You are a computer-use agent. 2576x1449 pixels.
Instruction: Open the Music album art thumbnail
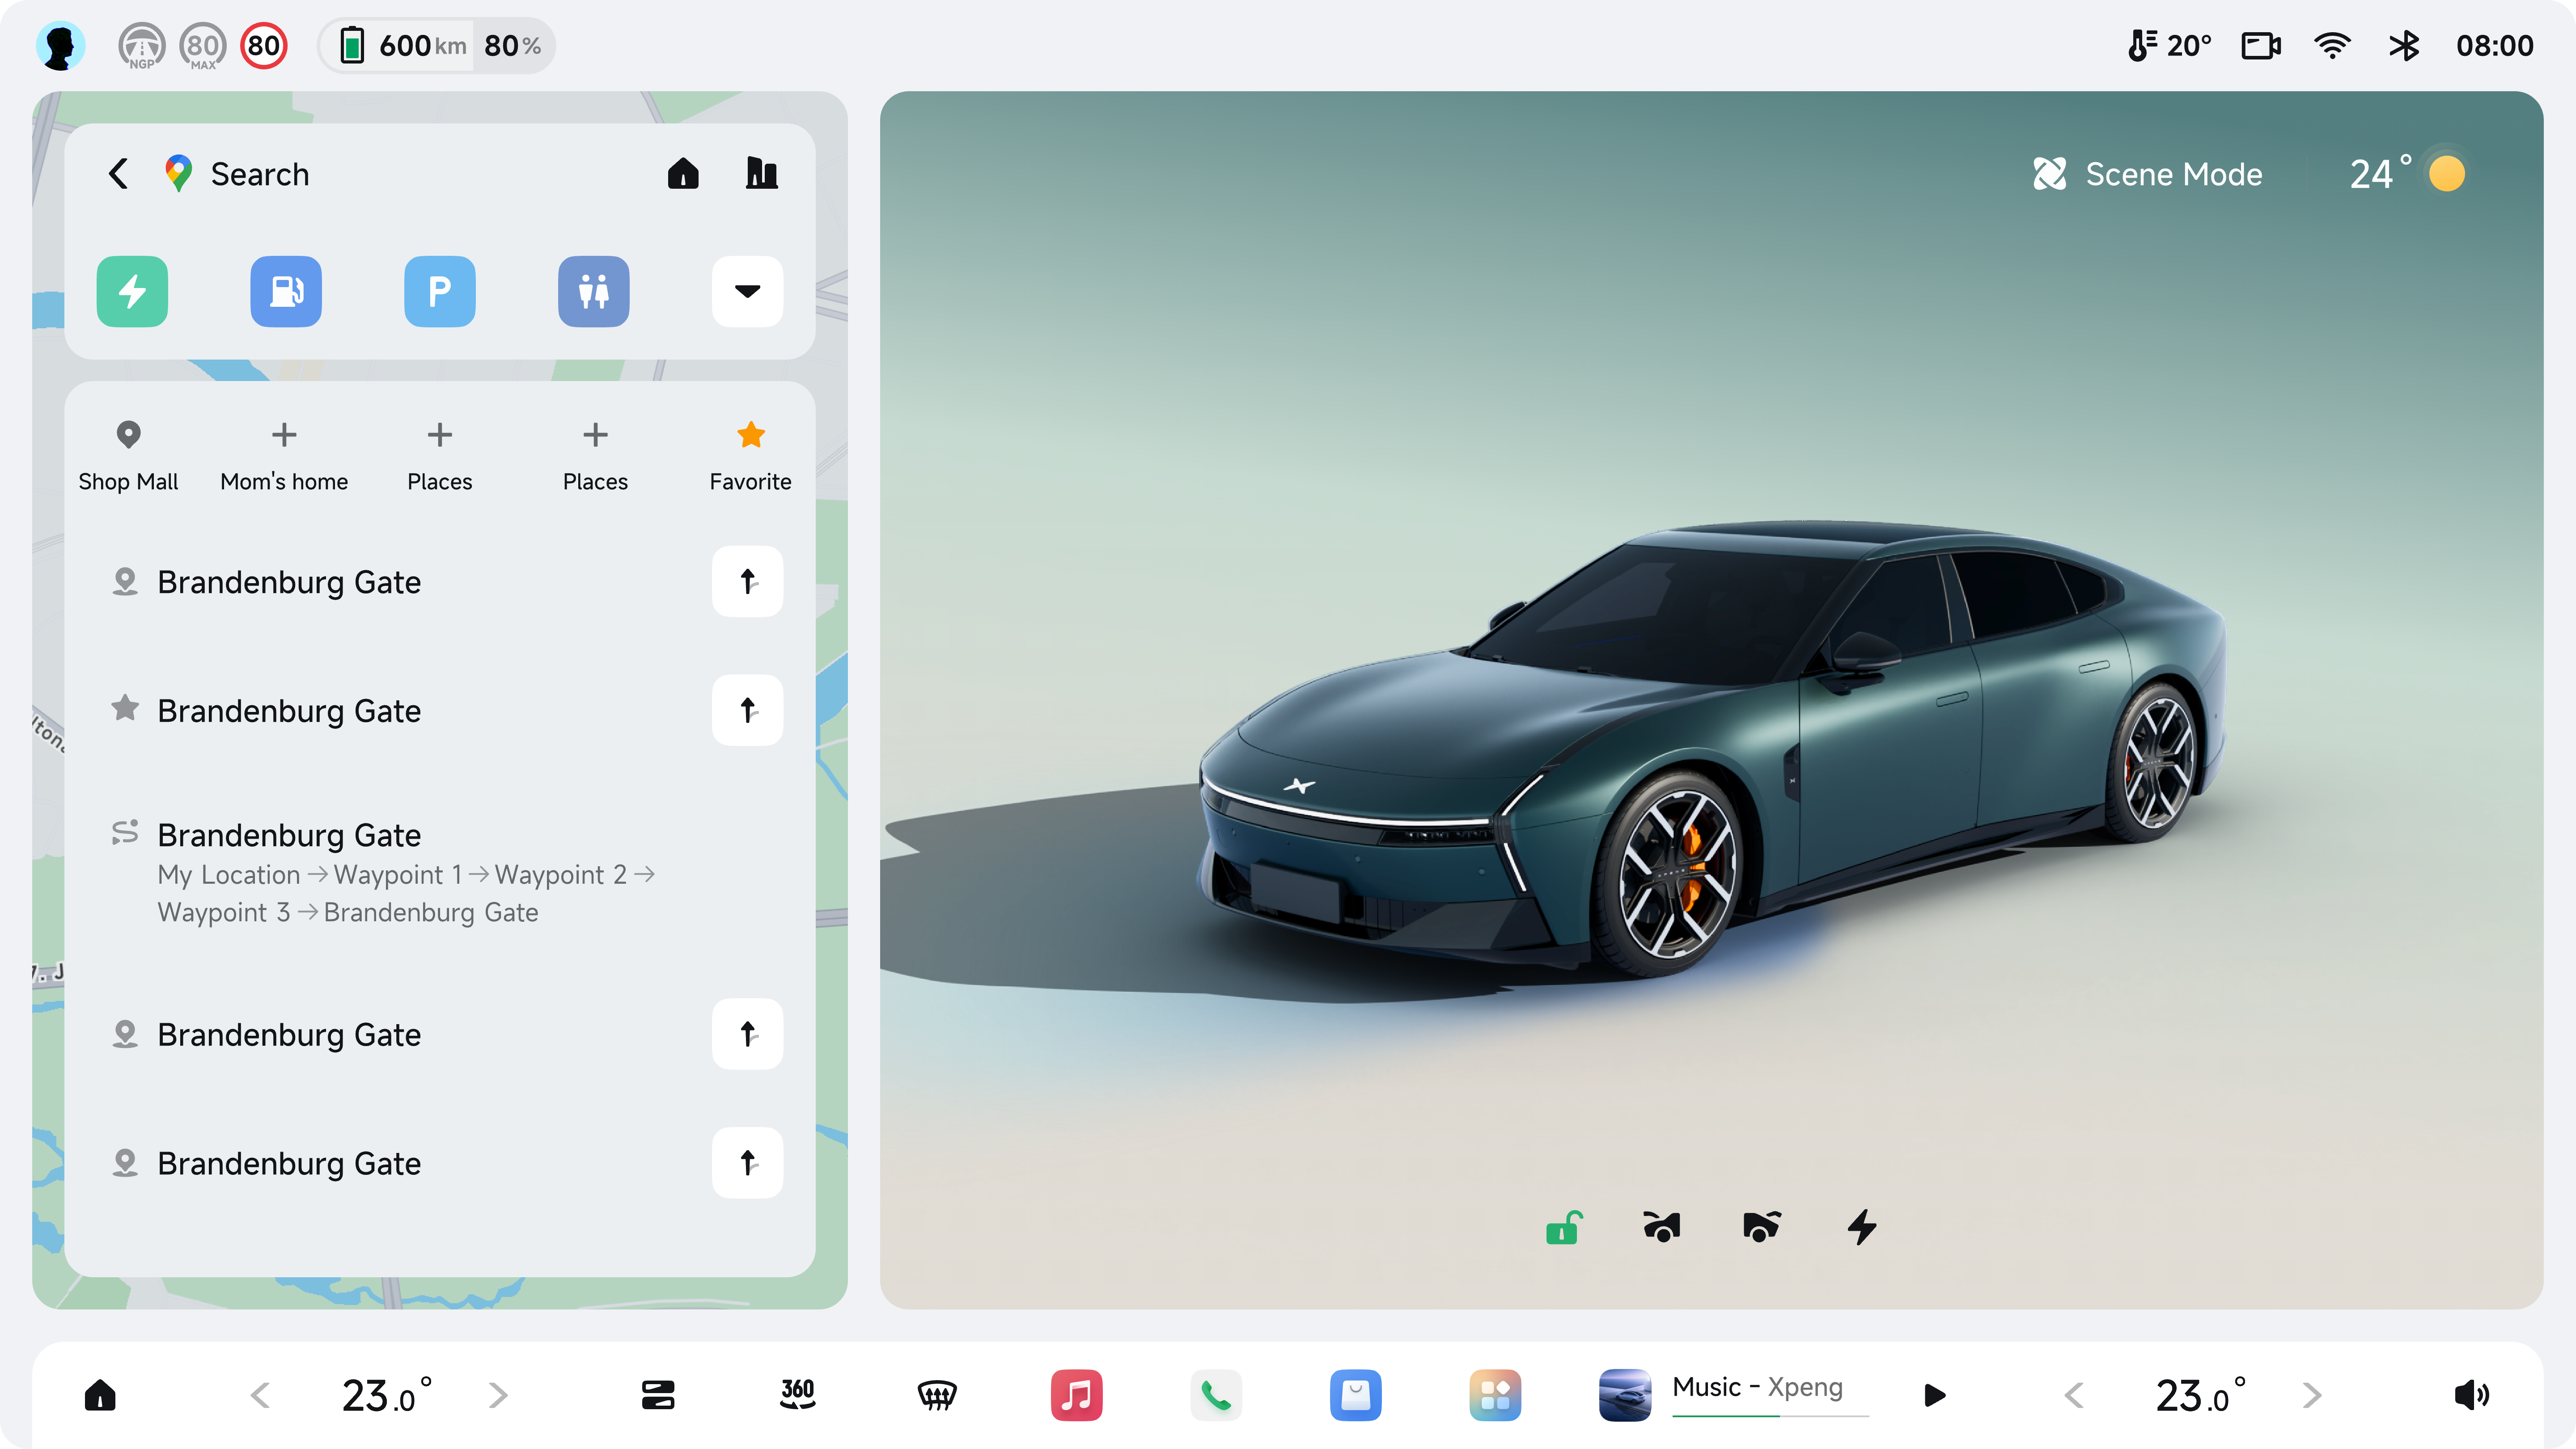tap(1625, 1395)
